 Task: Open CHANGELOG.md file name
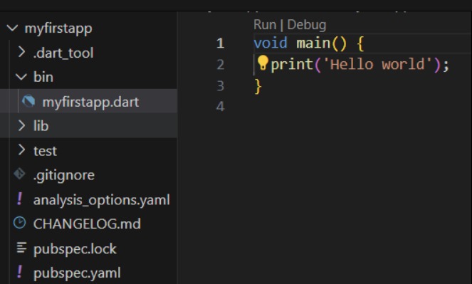point(87,224)
